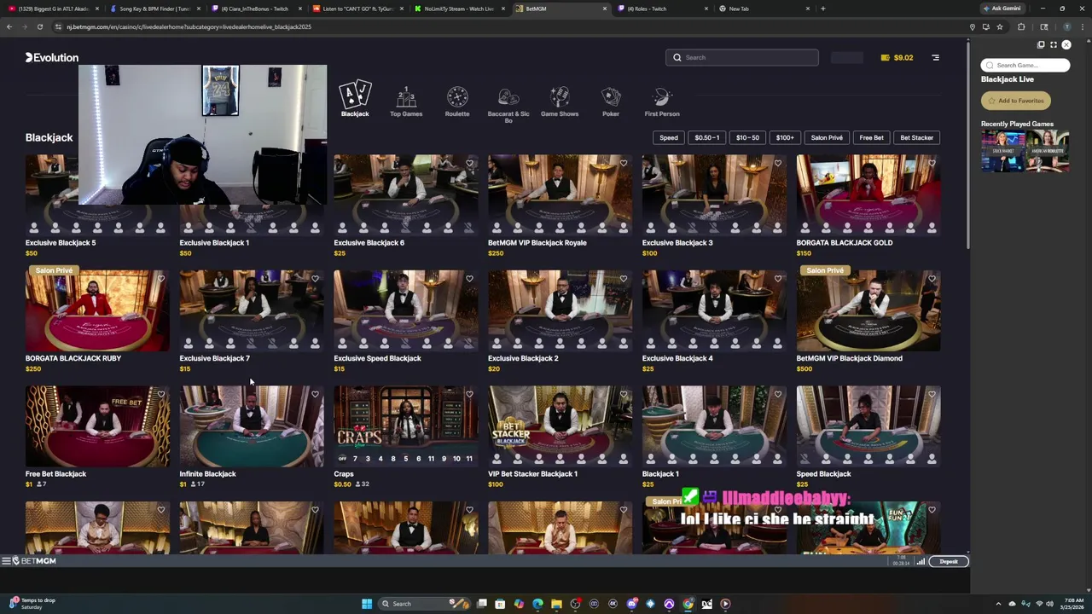
Task: Favorite Exclusive Blackjack 3 with heart
Action: 778,163
